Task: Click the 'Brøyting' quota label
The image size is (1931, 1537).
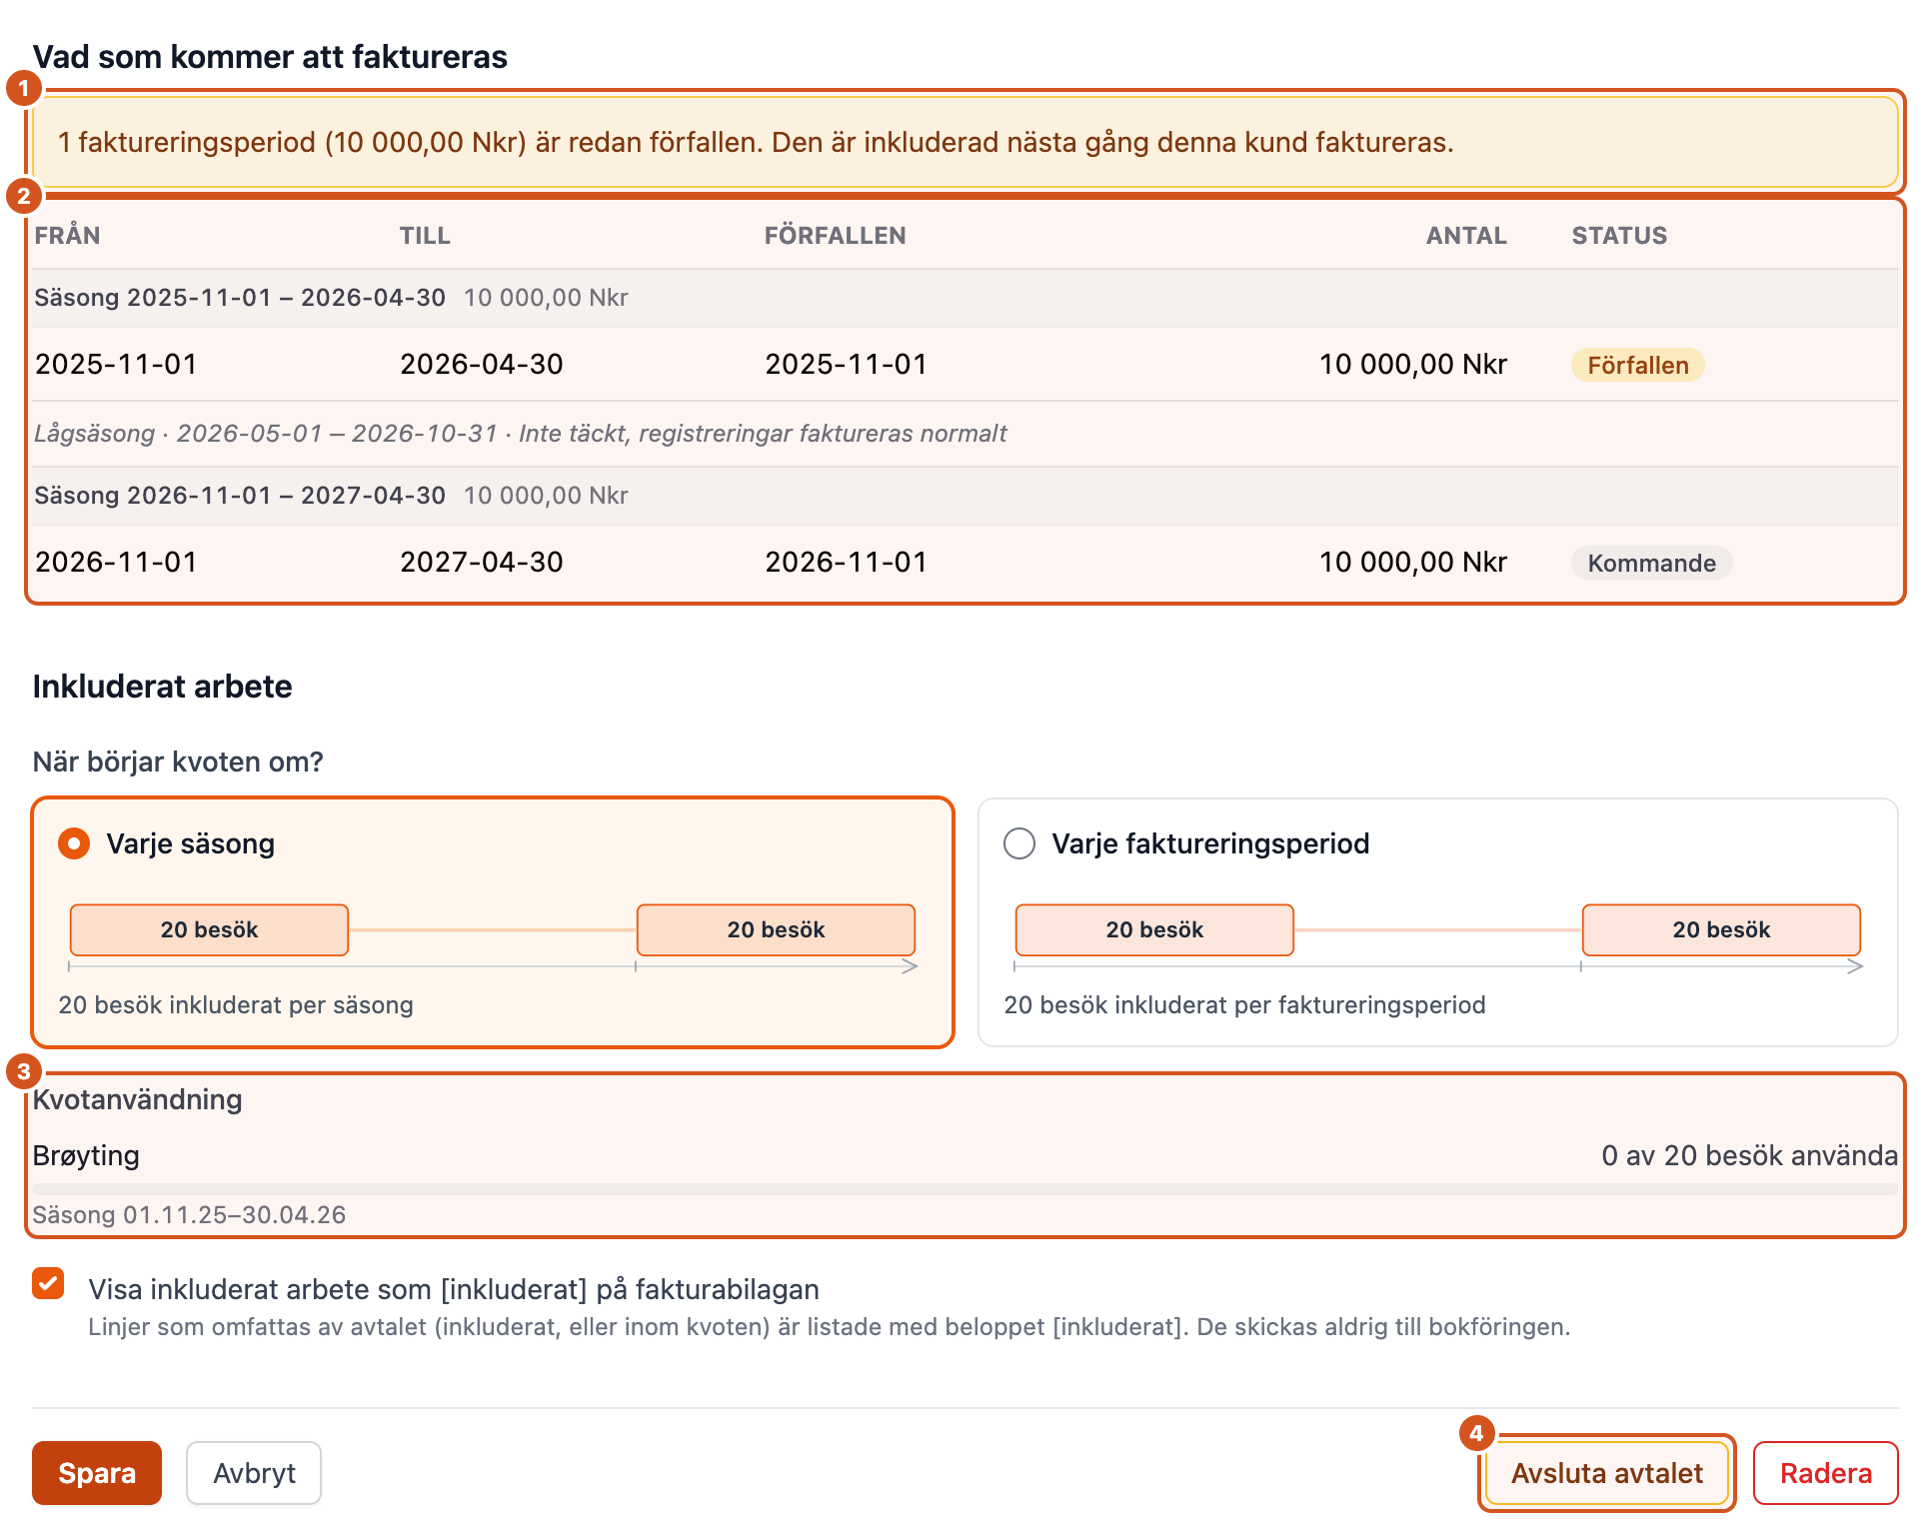Action: tap(86, 1155)
